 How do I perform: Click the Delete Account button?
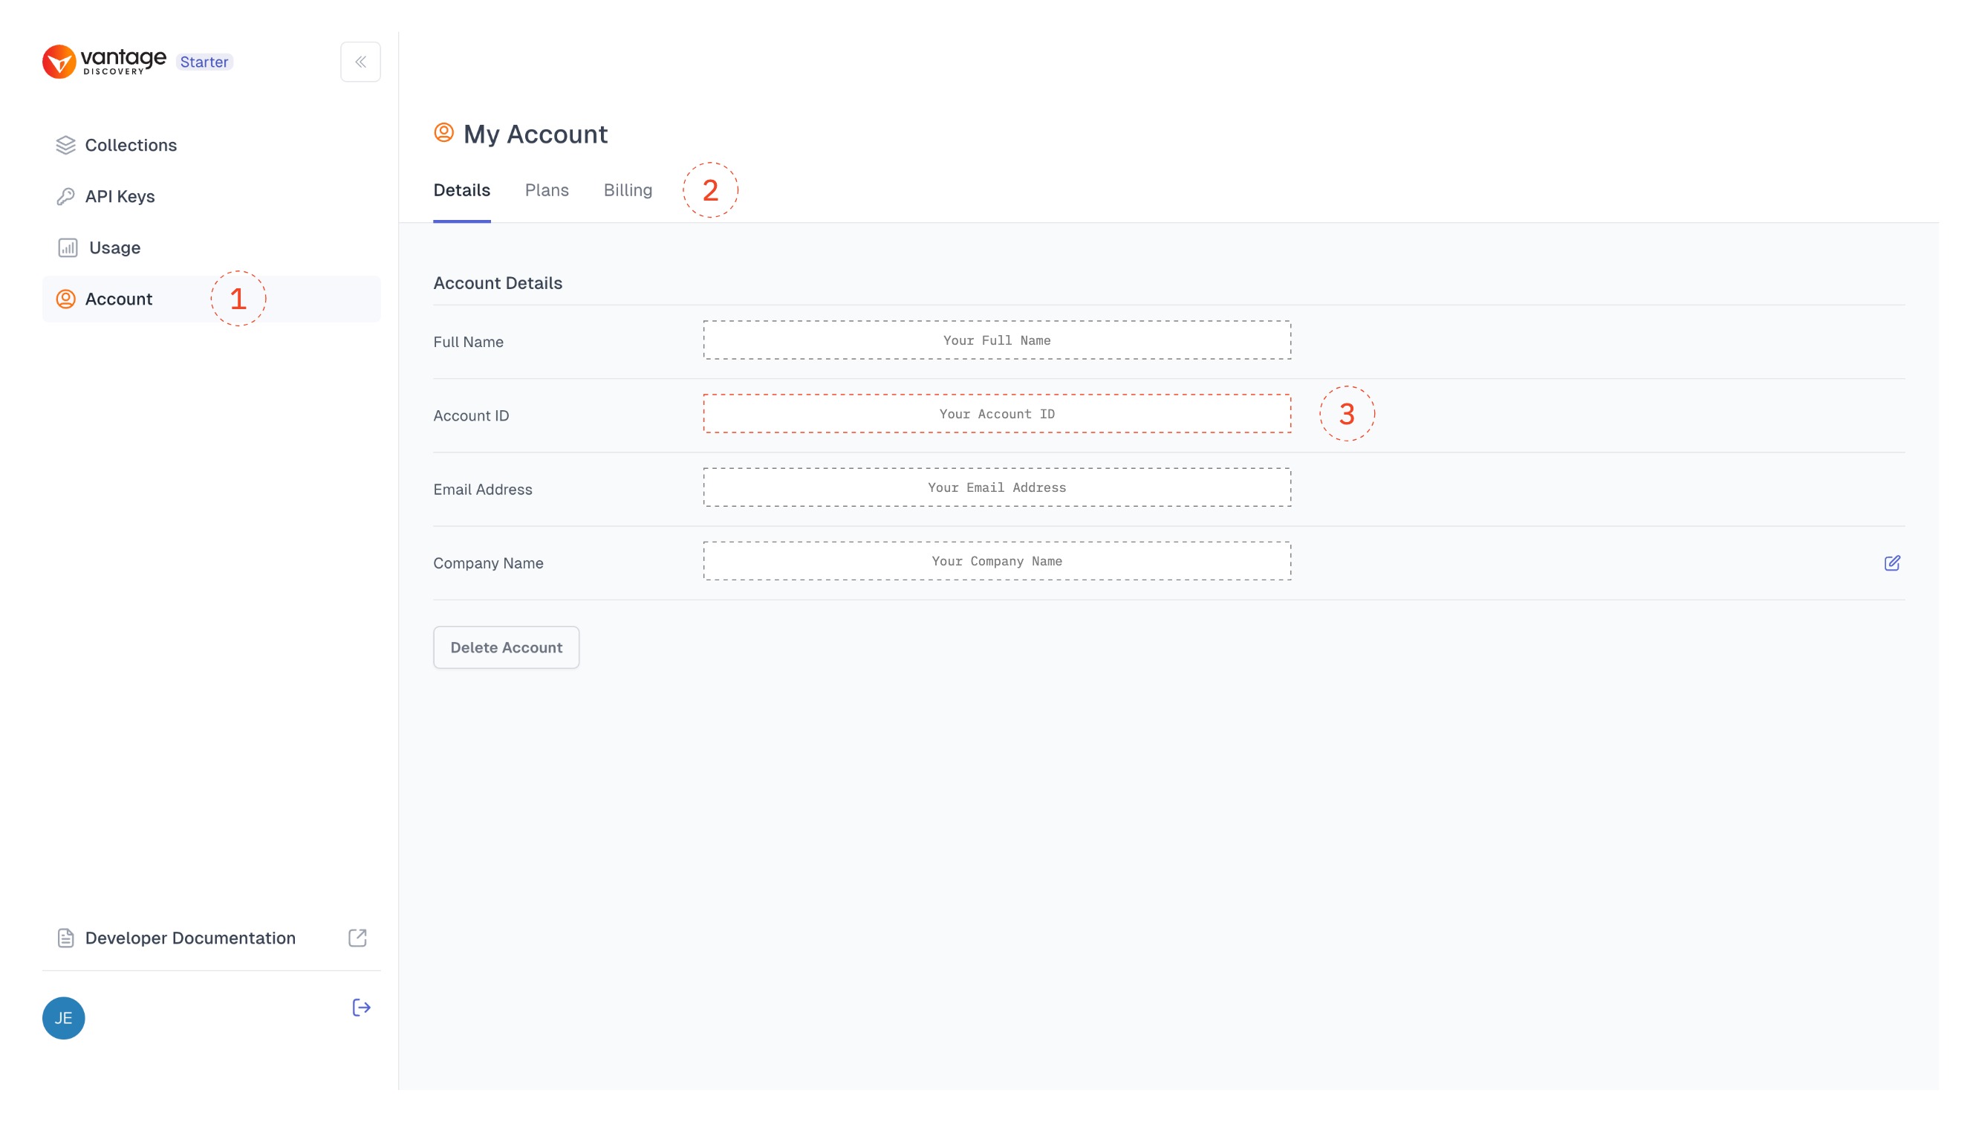(507, 646)
